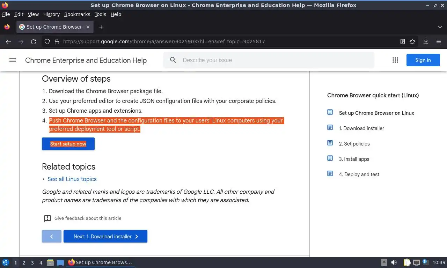447x268 pixels.
Task: Open the File menu
Action: pos(6,14)
